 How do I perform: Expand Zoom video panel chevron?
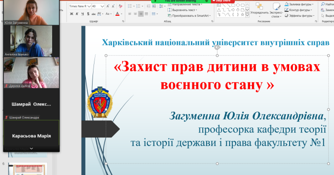click(x=31, y=149)
